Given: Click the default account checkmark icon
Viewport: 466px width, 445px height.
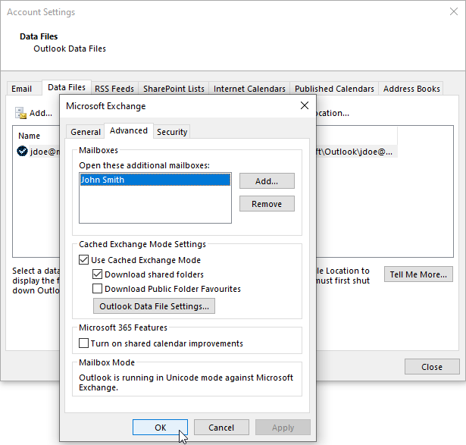Looking at the screenshot, I should [x=22, y=152].
